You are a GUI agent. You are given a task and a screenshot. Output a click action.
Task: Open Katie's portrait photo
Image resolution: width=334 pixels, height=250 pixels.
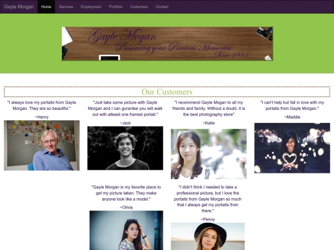tap(209, 154)
